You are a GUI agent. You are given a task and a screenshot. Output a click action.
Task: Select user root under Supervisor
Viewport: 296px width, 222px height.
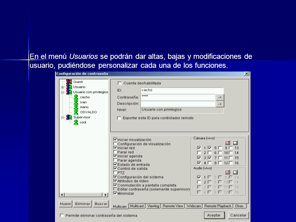coord(83,122)
